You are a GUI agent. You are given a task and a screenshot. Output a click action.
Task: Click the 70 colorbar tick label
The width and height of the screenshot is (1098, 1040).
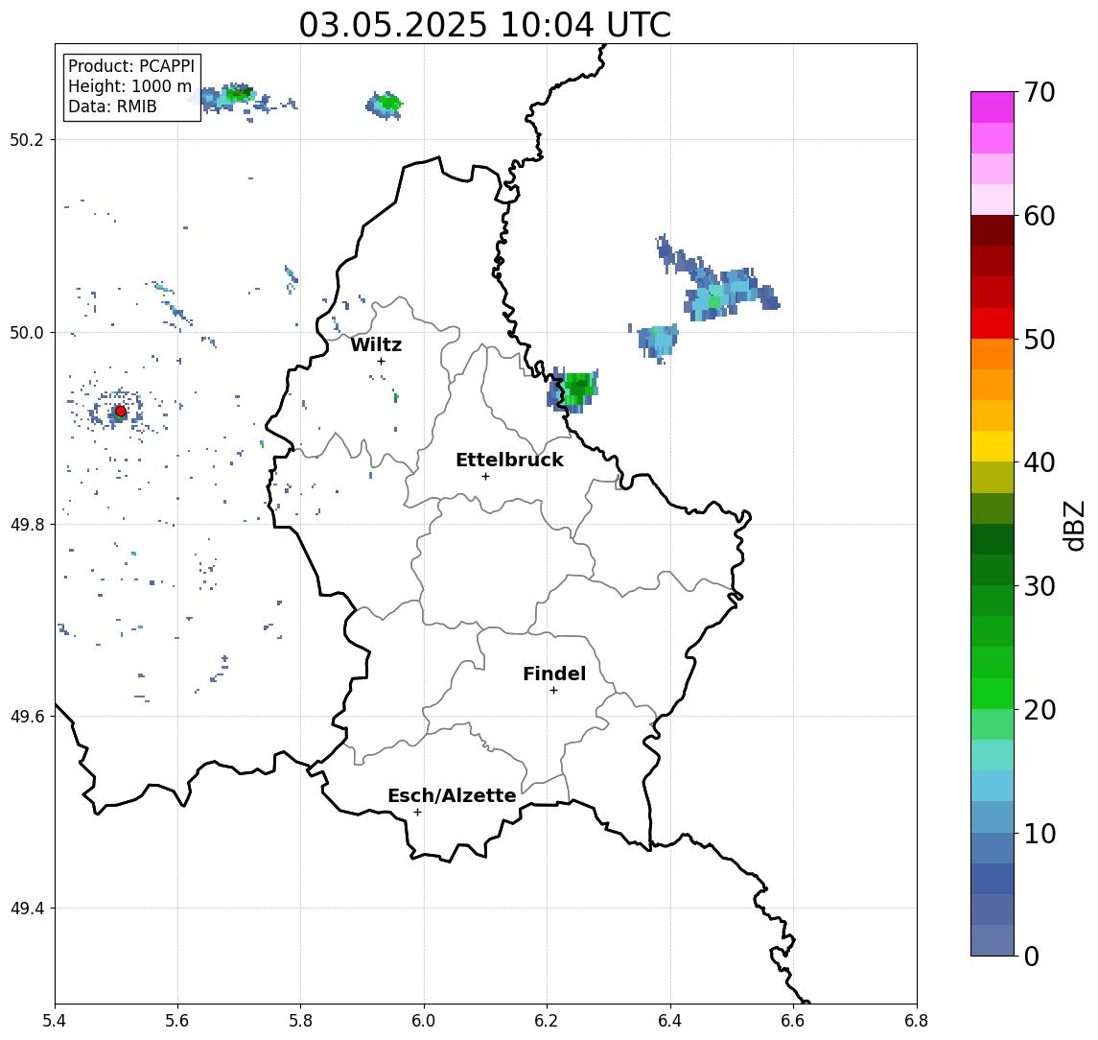pyautogui.click(x=1040, y=92)
